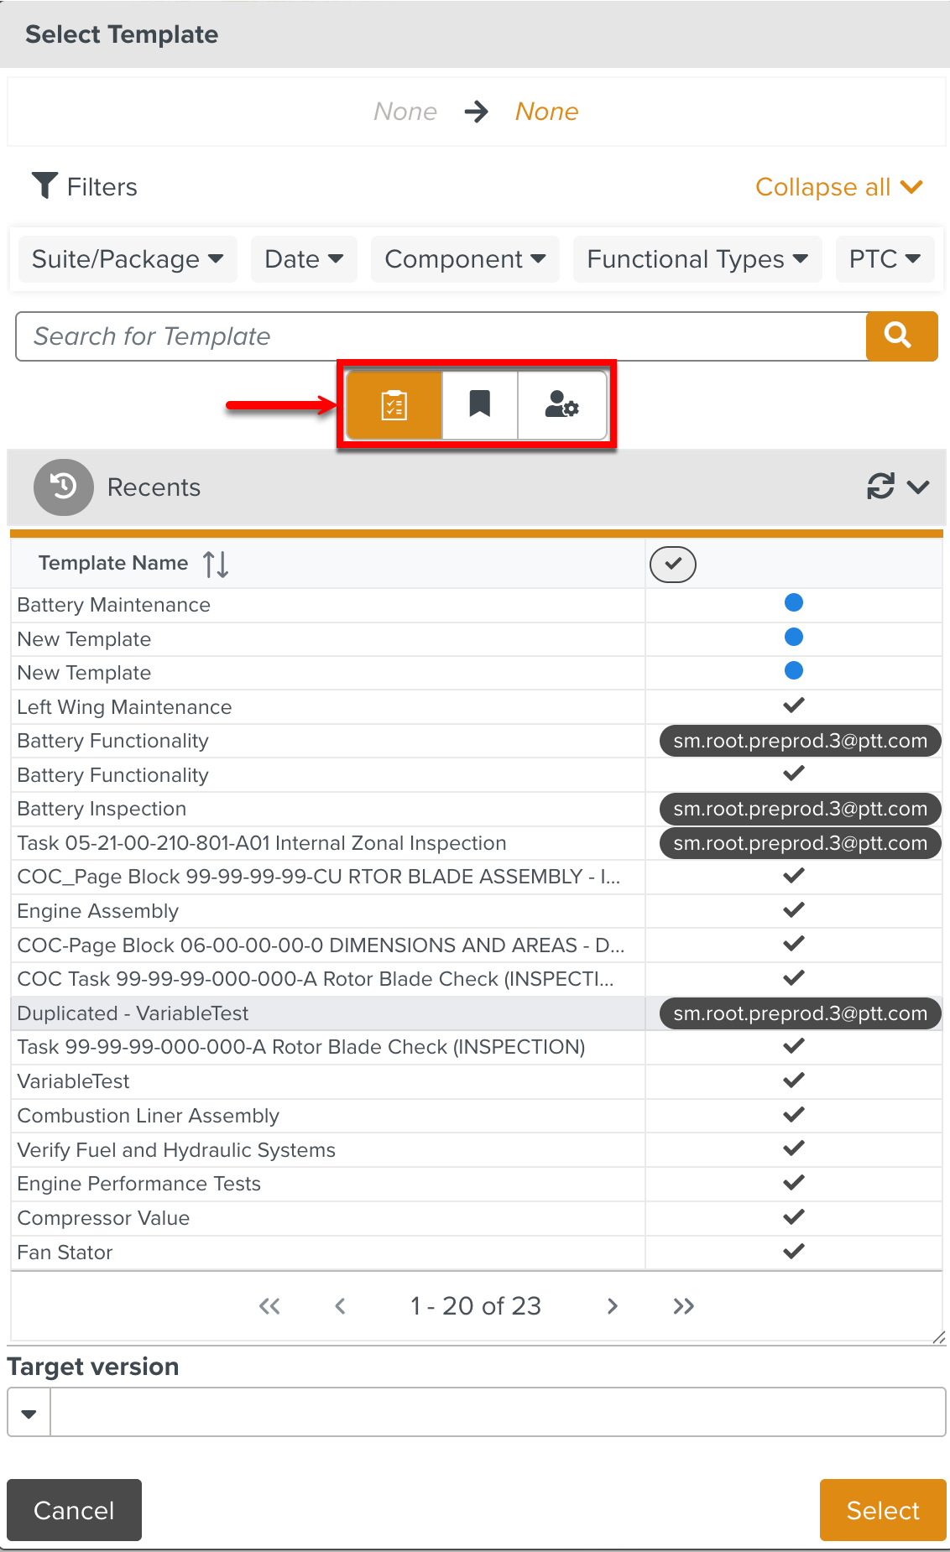Jump to the last page of templates
Screen dimensions: 950x1552
pyautogui.click(x=683, y=1306)
